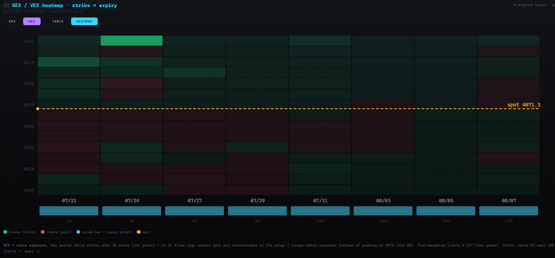This screenshot has height=258, width=555.
Task: Click the 08/07 expiry weight bar
Action: [509, 211]
